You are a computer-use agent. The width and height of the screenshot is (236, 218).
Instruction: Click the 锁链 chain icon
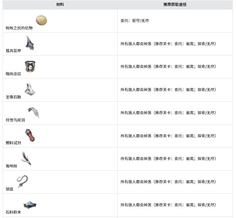point(23,181)
